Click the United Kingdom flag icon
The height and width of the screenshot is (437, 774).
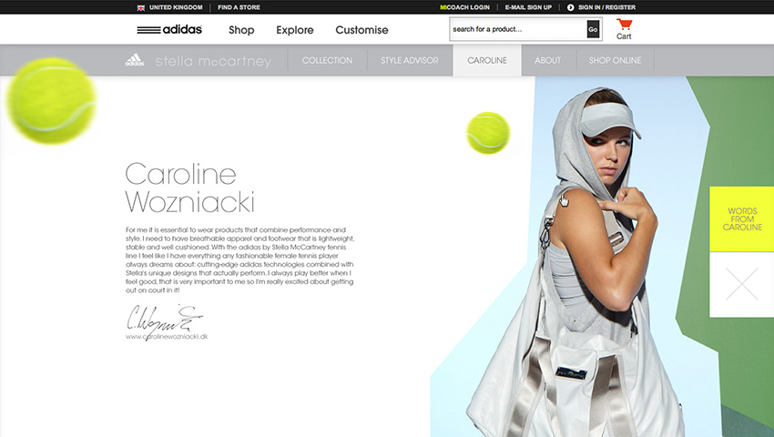click(x=140, y=7)
